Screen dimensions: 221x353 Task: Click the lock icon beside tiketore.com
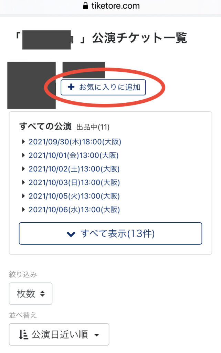(x=85, y=6)
